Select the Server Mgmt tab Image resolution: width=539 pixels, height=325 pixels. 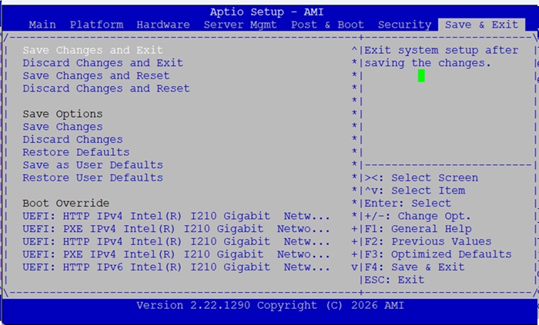[240, 25]
